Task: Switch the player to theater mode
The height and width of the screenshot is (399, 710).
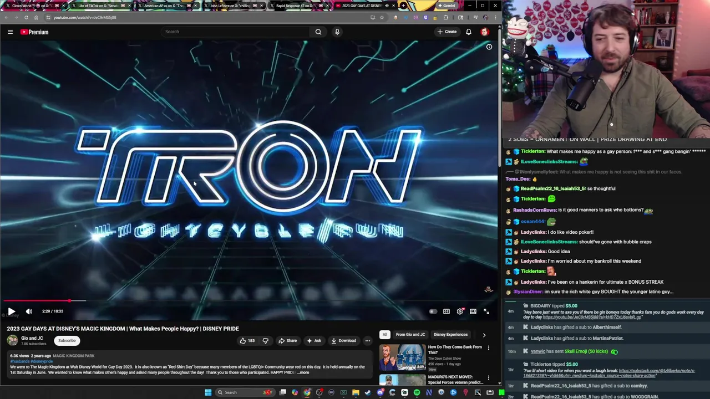Action: pyautogui.click(x=473, y=311)
